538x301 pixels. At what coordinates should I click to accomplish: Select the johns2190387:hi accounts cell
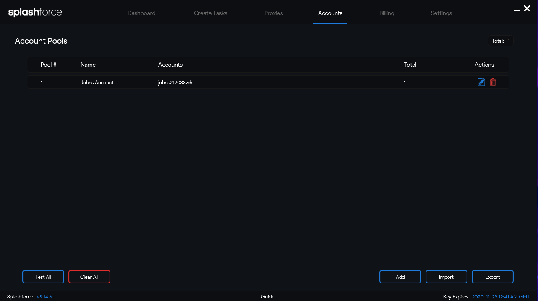click(x=175, y=83)
